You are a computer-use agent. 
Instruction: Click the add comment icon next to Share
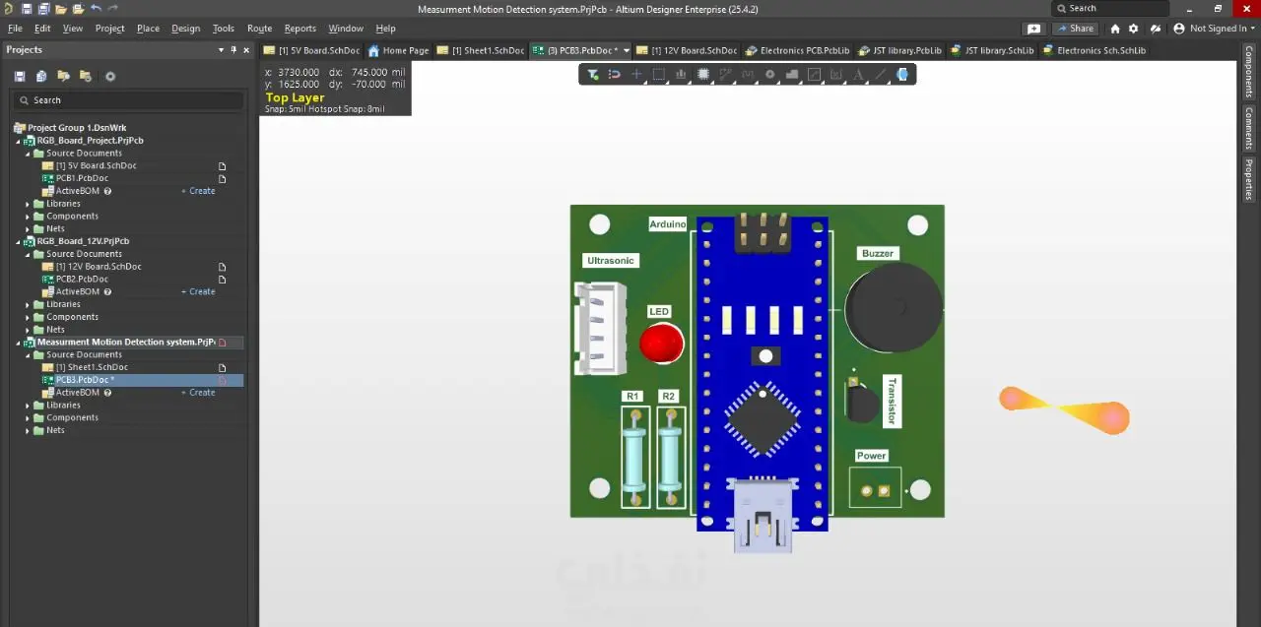click(x=1033, y=29)
